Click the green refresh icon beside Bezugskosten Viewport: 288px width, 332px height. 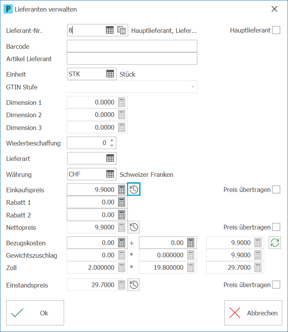coord(275,243)
